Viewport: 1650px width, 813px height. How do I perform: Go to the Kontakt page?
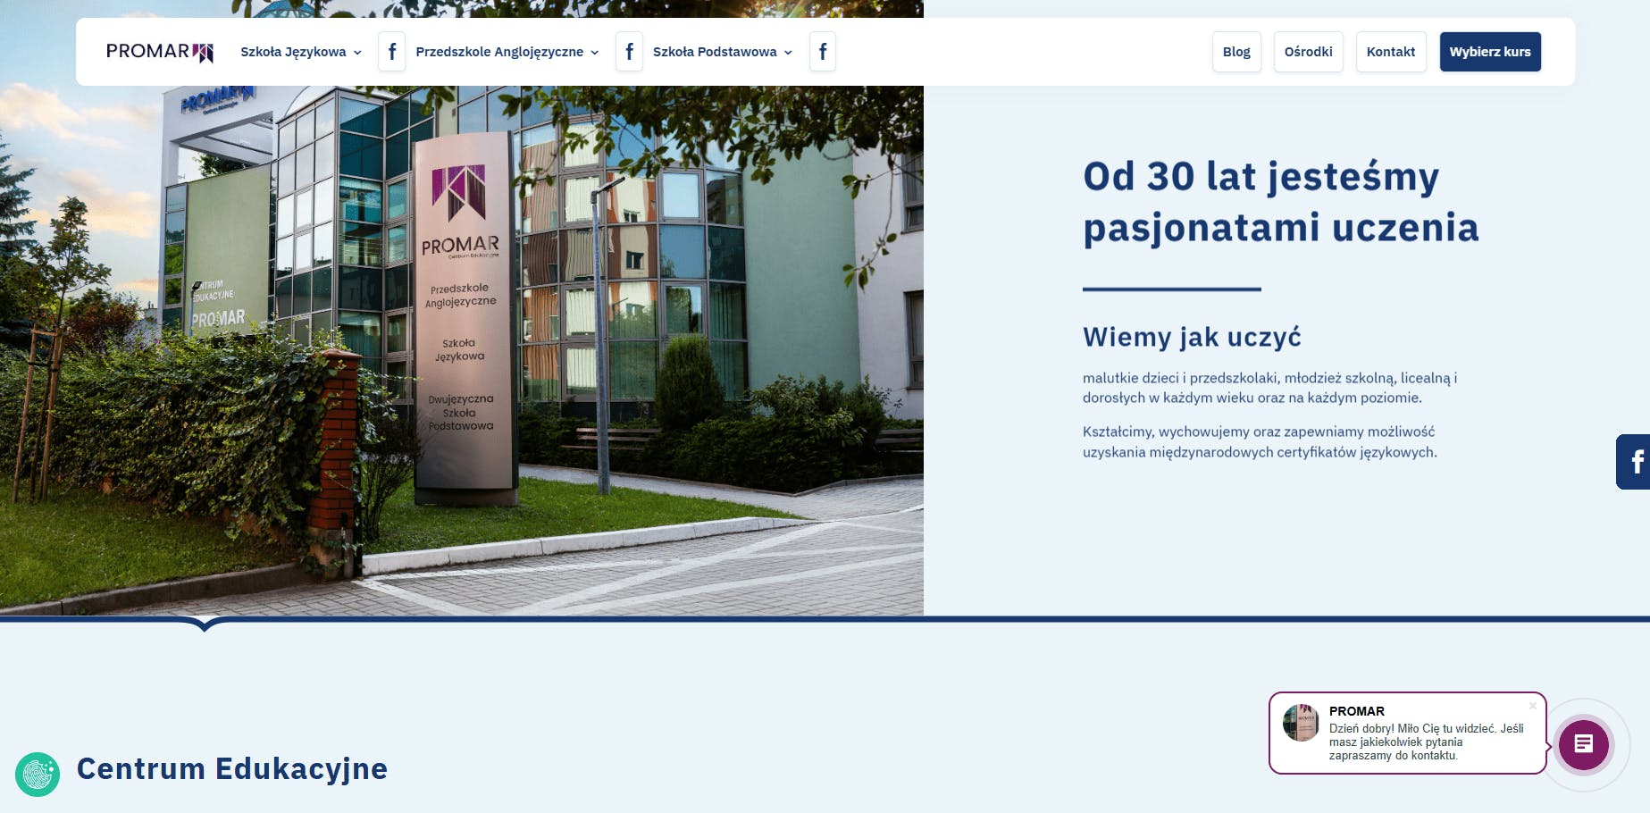click(1390, 51)
